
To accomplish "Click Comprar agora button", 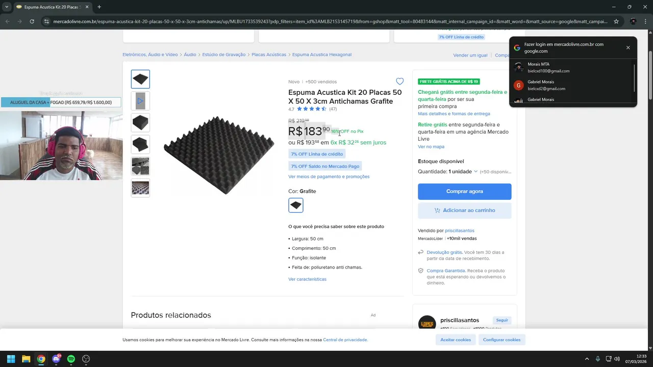I will (x=464, y=191).
